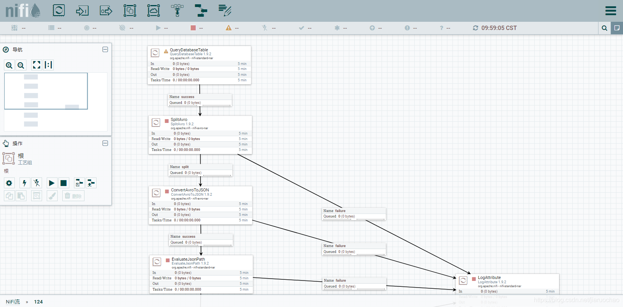Viewport: 623px width, 307px height.
Task: Click the queued data list status icon
Action: click(x=51, y=28)
